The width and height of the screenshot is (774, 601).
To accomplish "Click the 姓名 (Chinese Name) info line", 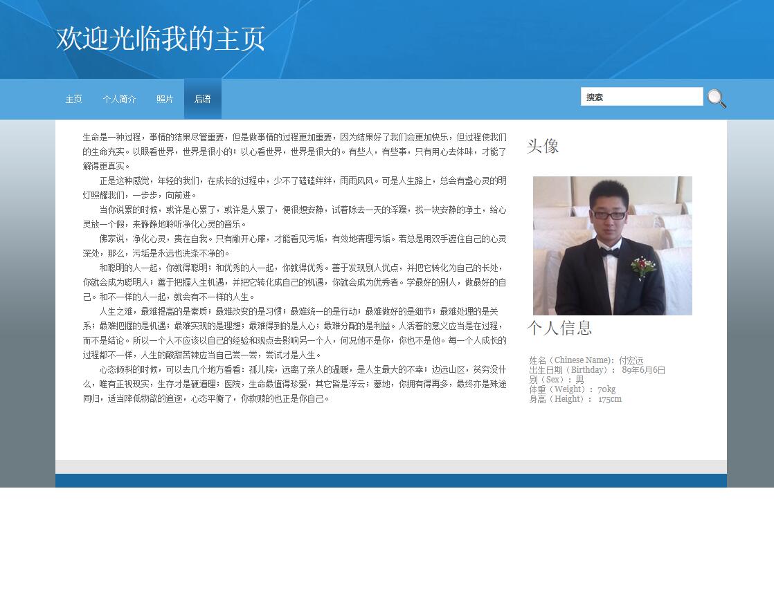I will coord(586,360).
